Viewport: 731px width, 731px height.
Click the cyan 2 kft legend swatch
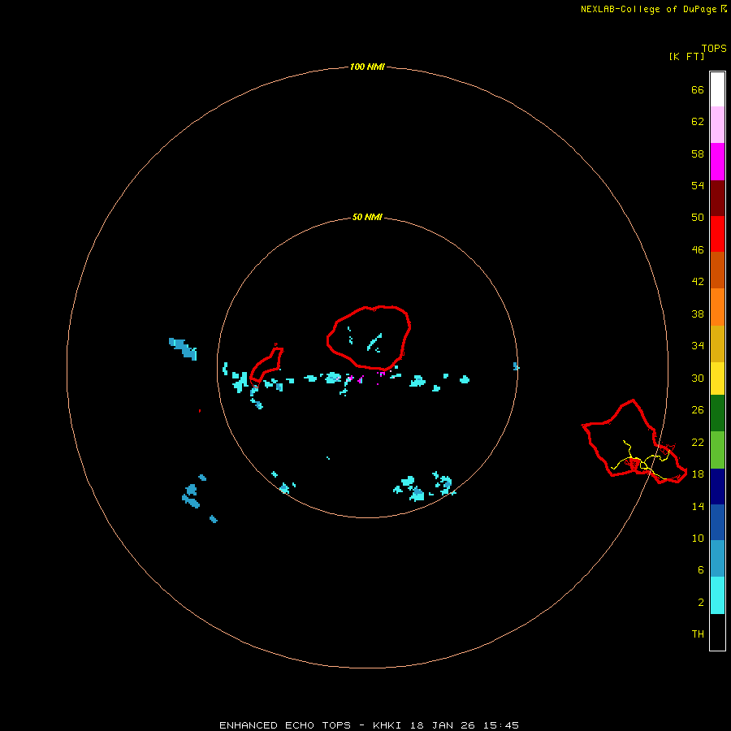pos(717,595)
